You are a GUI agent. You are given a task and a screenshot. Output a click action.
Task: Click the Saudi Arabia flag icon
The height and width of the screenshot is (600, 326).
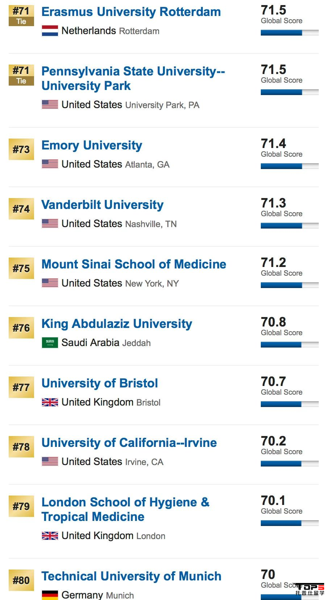[50, 342]
